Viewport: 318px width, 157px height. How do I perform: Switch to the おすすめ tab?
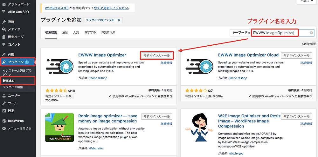[x=90, y=32]
